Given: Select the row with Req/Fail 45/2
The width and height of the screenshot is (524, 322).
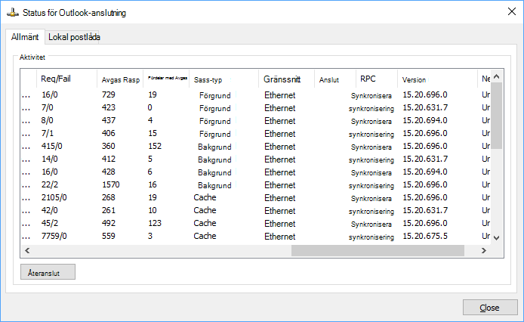Looking at the screenshot, I should point(256,223).
